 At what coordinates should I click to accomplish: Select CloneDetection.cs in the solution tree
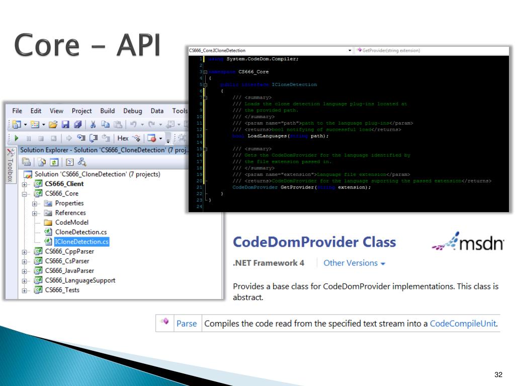pos(80,232)
